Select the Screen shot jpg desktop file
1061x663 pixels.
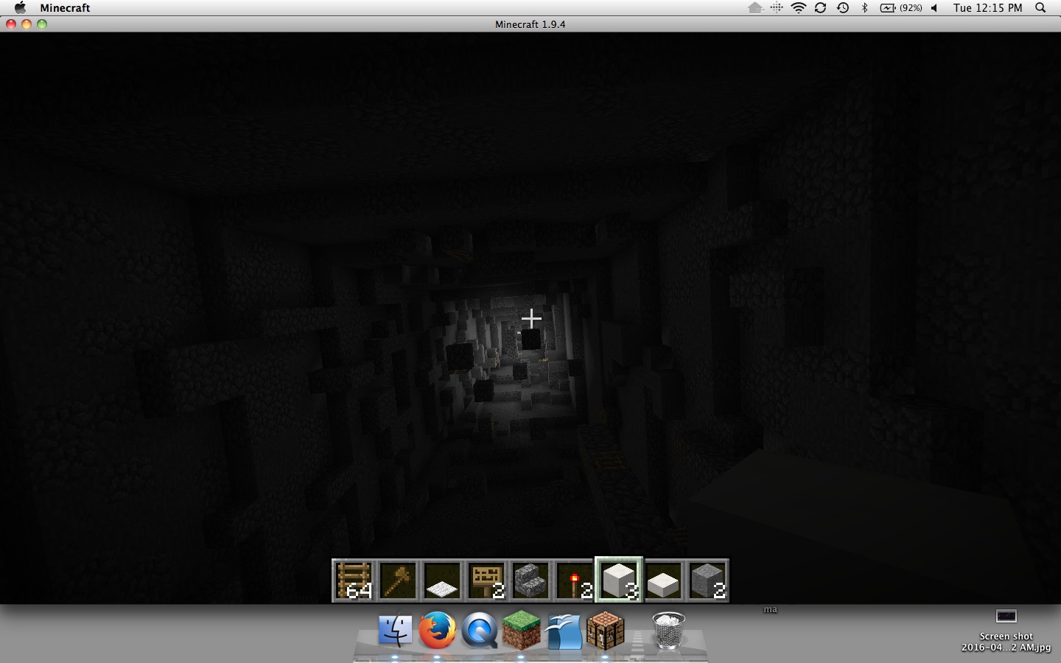(x=1006, y=630)
